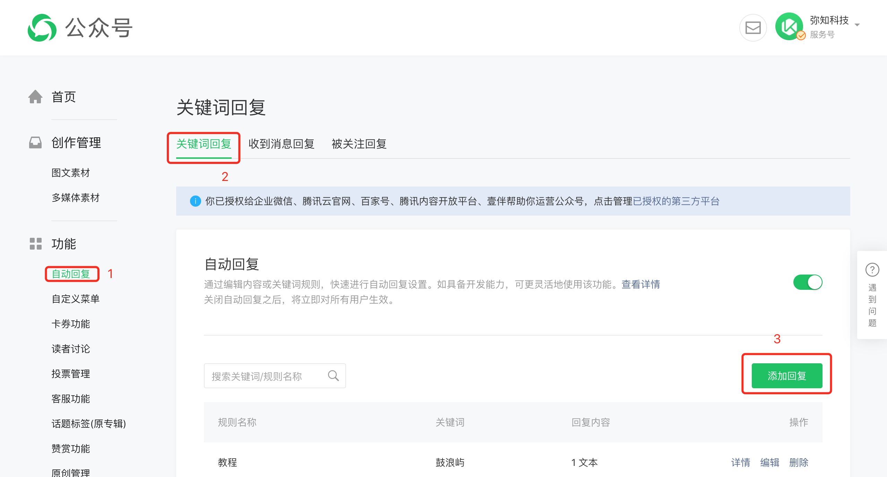
Task: Click the home icon beside 首页
Action: (x=35, y=97)
